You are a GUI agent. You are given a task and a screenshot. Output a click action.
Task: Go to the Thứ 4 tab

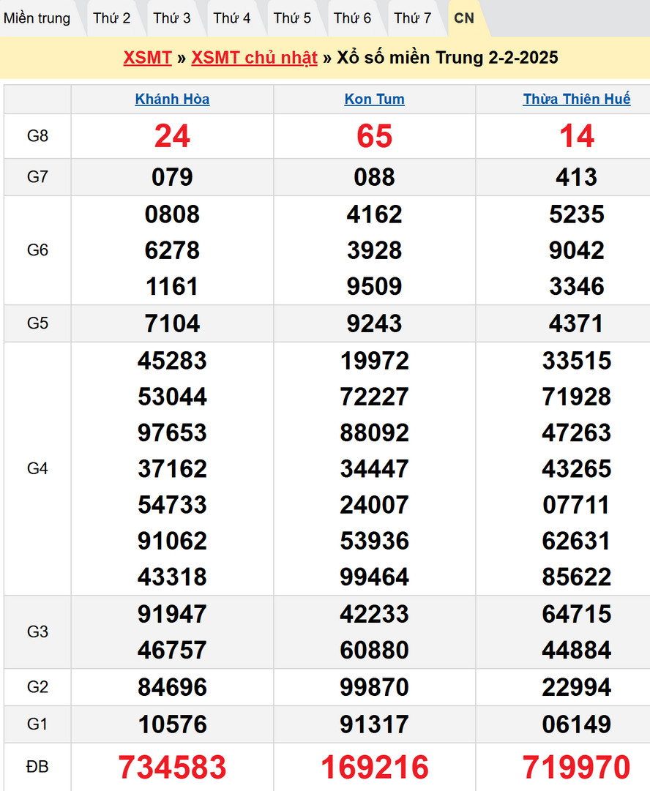point(232,18)
